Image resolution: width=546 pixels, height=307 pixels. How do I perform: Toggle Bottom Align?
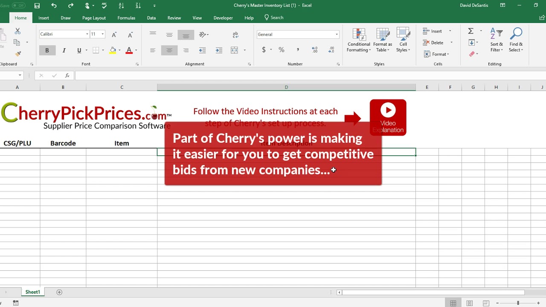[x=186, y=35]
